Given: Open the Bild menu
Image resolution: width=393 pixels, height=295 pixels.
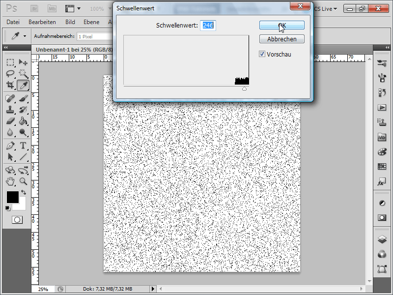Looking at the screenshot, I should [70, 22].
